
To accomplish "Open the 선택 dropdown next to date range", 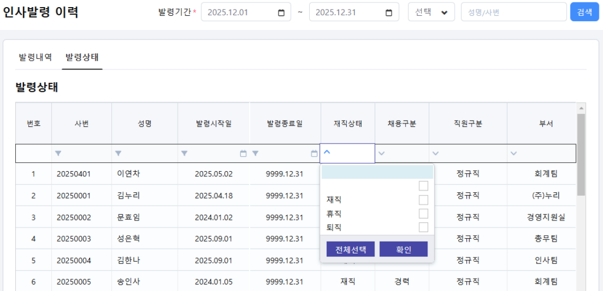I will 430,12.
